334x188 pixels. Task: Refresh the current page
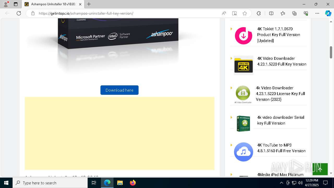click(x=19, y=13)
